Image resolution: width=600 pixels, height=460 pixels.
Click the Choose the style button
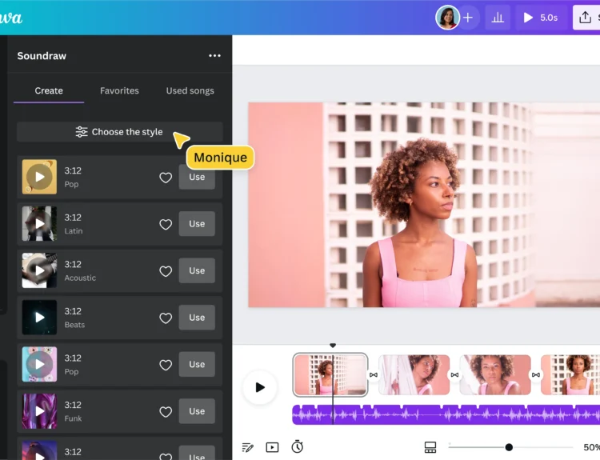[120, 132]
